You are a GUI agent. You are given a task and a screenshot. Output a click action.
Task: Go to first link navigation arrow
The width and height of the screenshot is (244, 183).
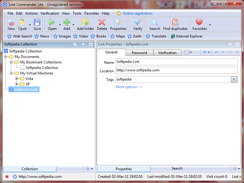[x=216, y=52]
